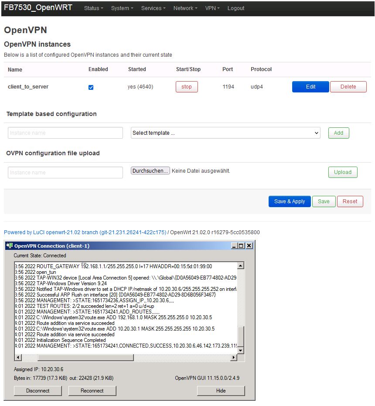Click the Reset button

[350, 201]
